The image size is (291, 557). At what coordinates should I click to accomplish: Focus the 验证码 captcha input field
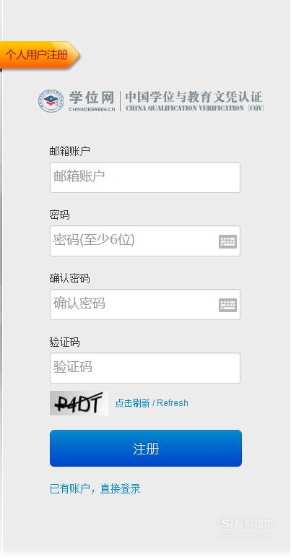(145, 368)
